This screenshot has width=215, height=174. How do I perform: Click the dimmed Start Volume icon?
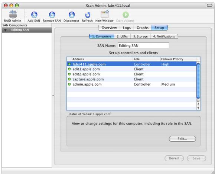[x=126, y=15]
